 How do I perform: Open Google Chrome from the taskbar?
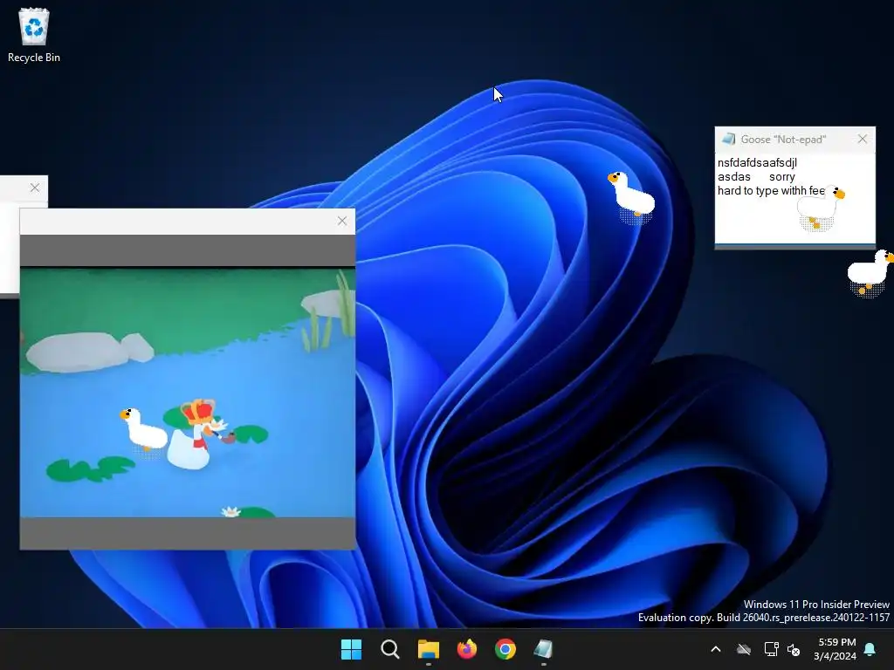505,649
